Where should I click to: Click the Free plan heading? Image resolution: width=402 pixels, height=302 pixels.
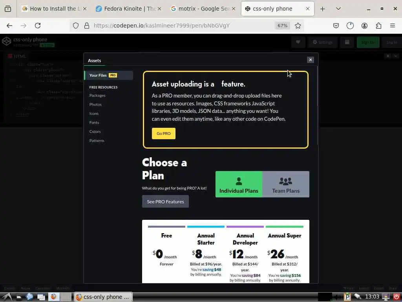coord(166,236)
